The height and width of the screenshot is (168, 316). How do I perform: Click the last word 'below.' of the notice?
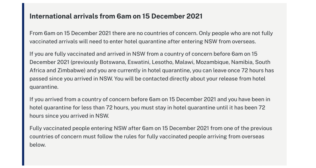pyautogui.click(x=38, y=145)
